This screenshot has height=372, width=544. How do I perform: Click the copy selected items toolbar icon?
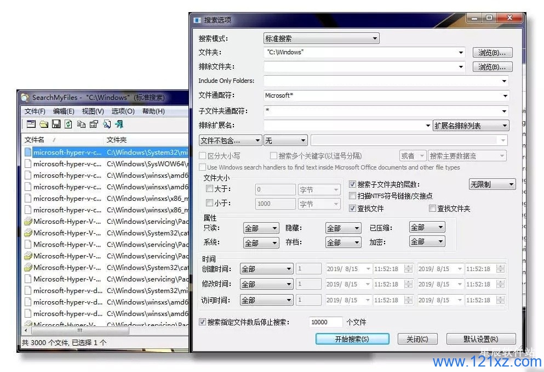click(81, 124)
